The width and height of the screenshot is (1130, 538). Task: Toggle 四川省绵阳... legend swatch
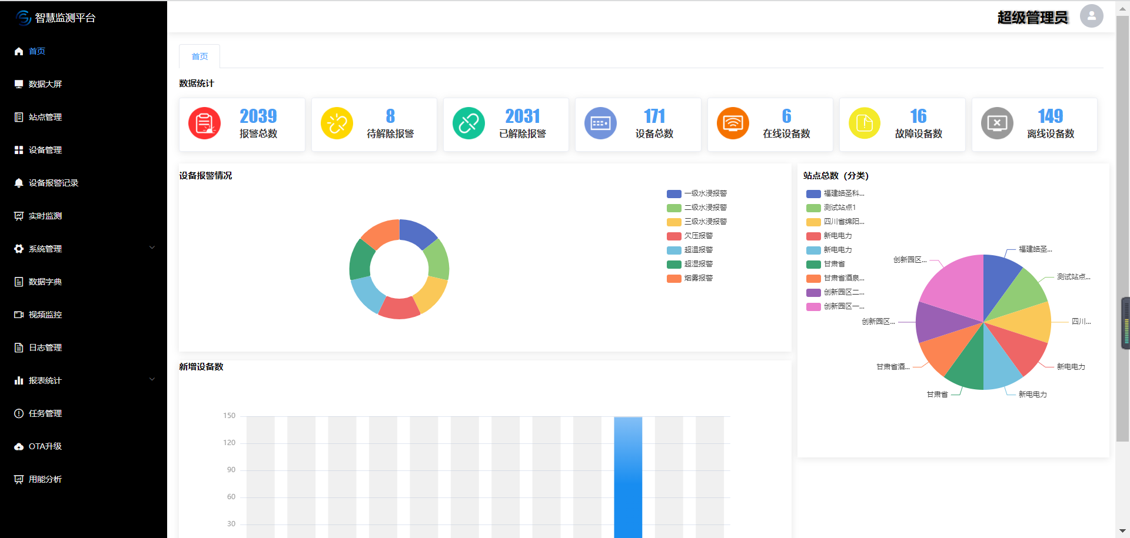point(813,222)
